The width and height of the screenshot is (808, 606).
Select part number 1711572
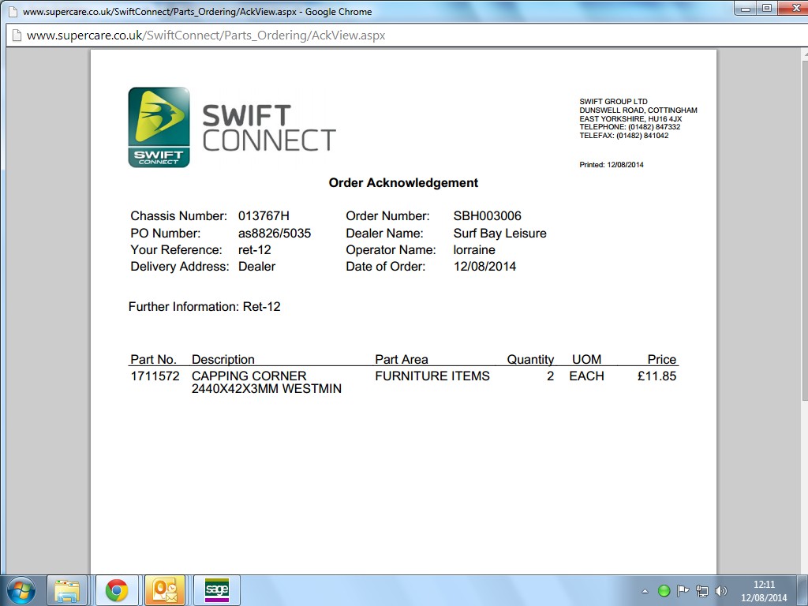(155, 376)
